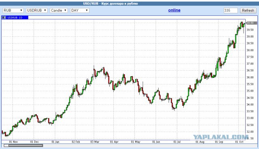Click the input field showing 335
This screenshot has height=149, width=259.
tap(231, 10)
